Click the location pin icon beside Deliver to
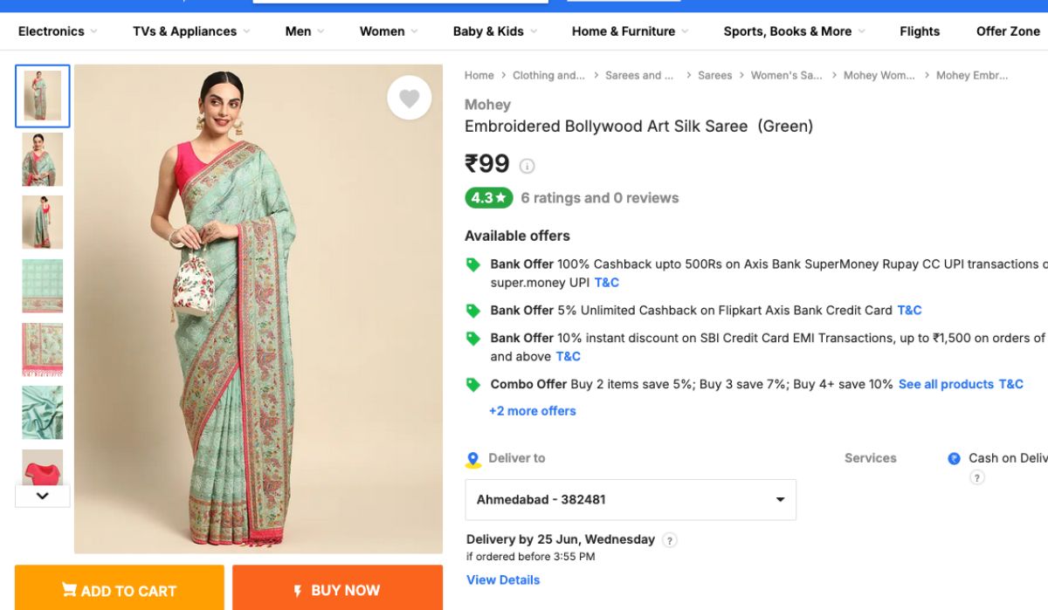 pyautogui.click(x=473, y=459)
